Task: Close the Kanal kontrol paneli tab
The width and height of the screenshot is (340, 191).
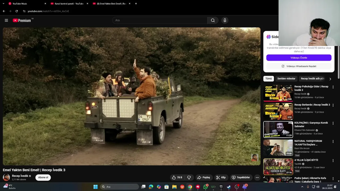Action: pos(87,4)
